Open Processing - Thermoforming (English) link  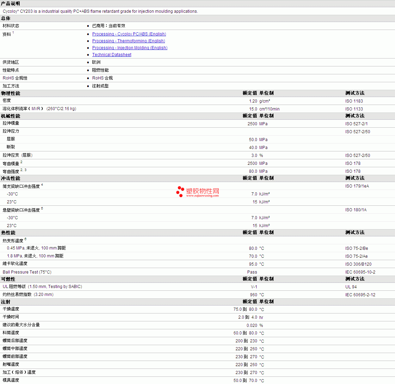pyautogui.click(x=128, y=41)
